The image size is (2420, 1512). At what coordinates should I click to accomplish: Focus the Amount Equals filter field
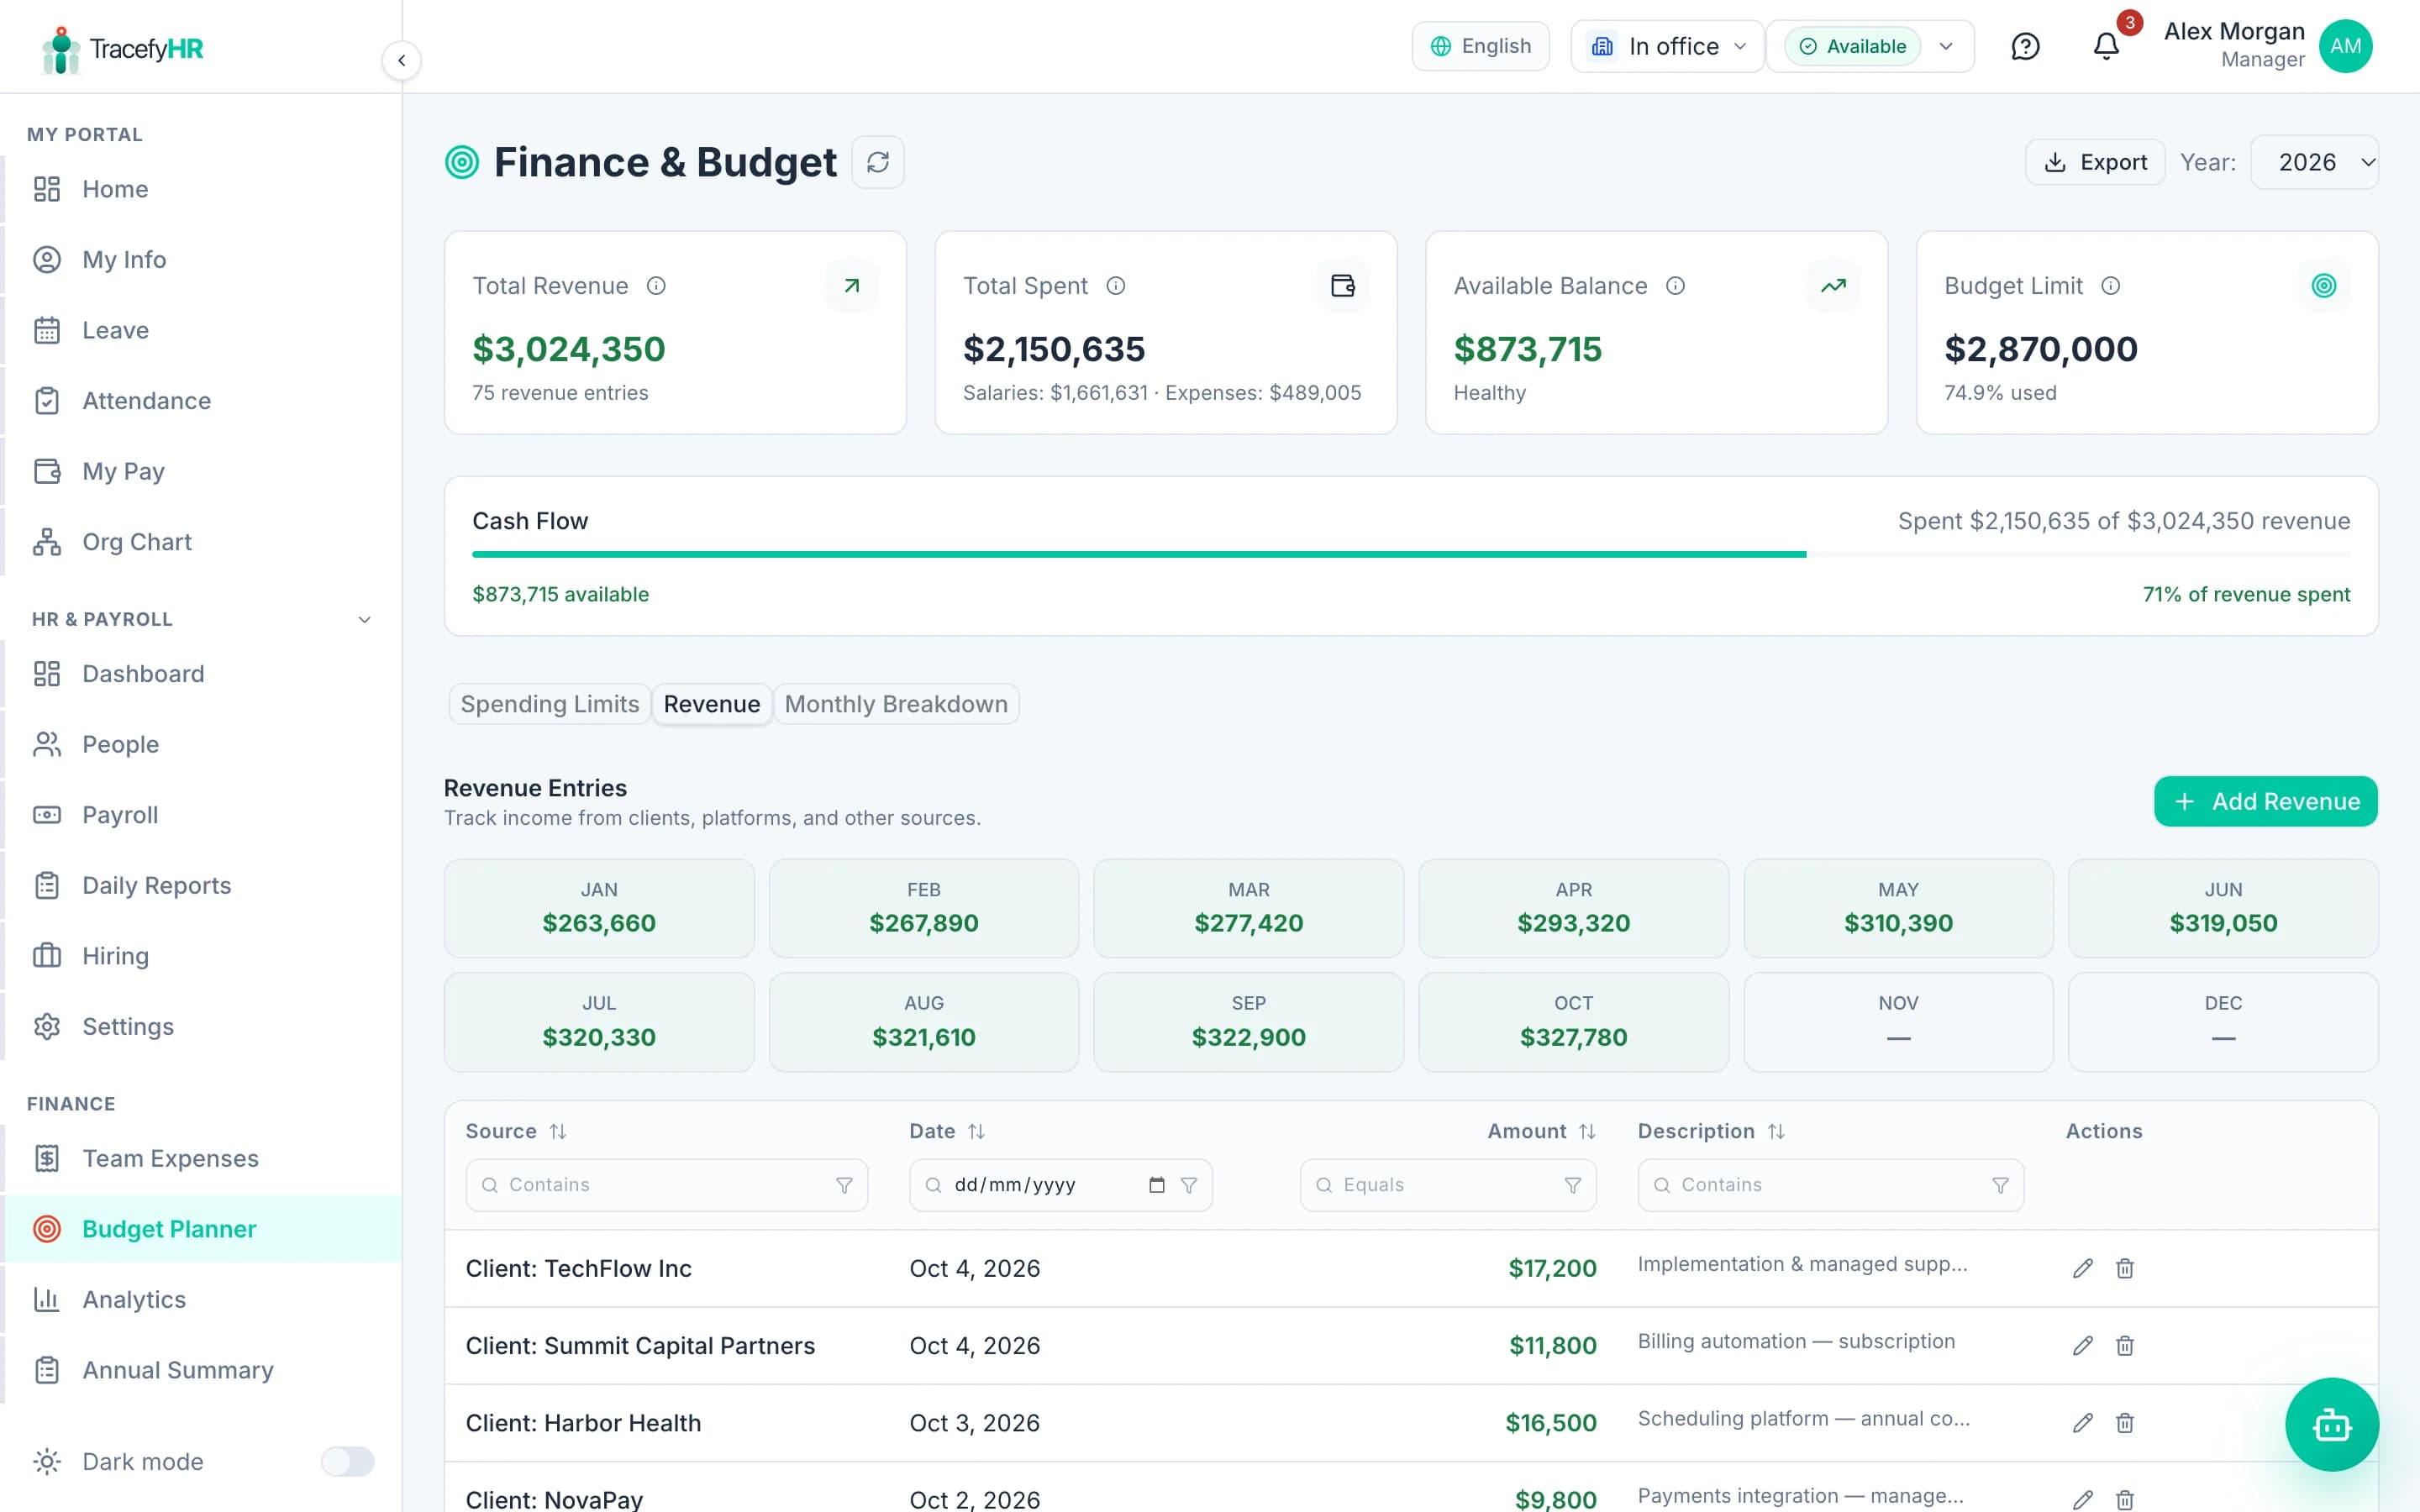click(x=1448, y=1185)
